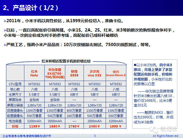
Task: Click the 红米 Note "全贴合" cell
Action: click(x=34, y=100)
